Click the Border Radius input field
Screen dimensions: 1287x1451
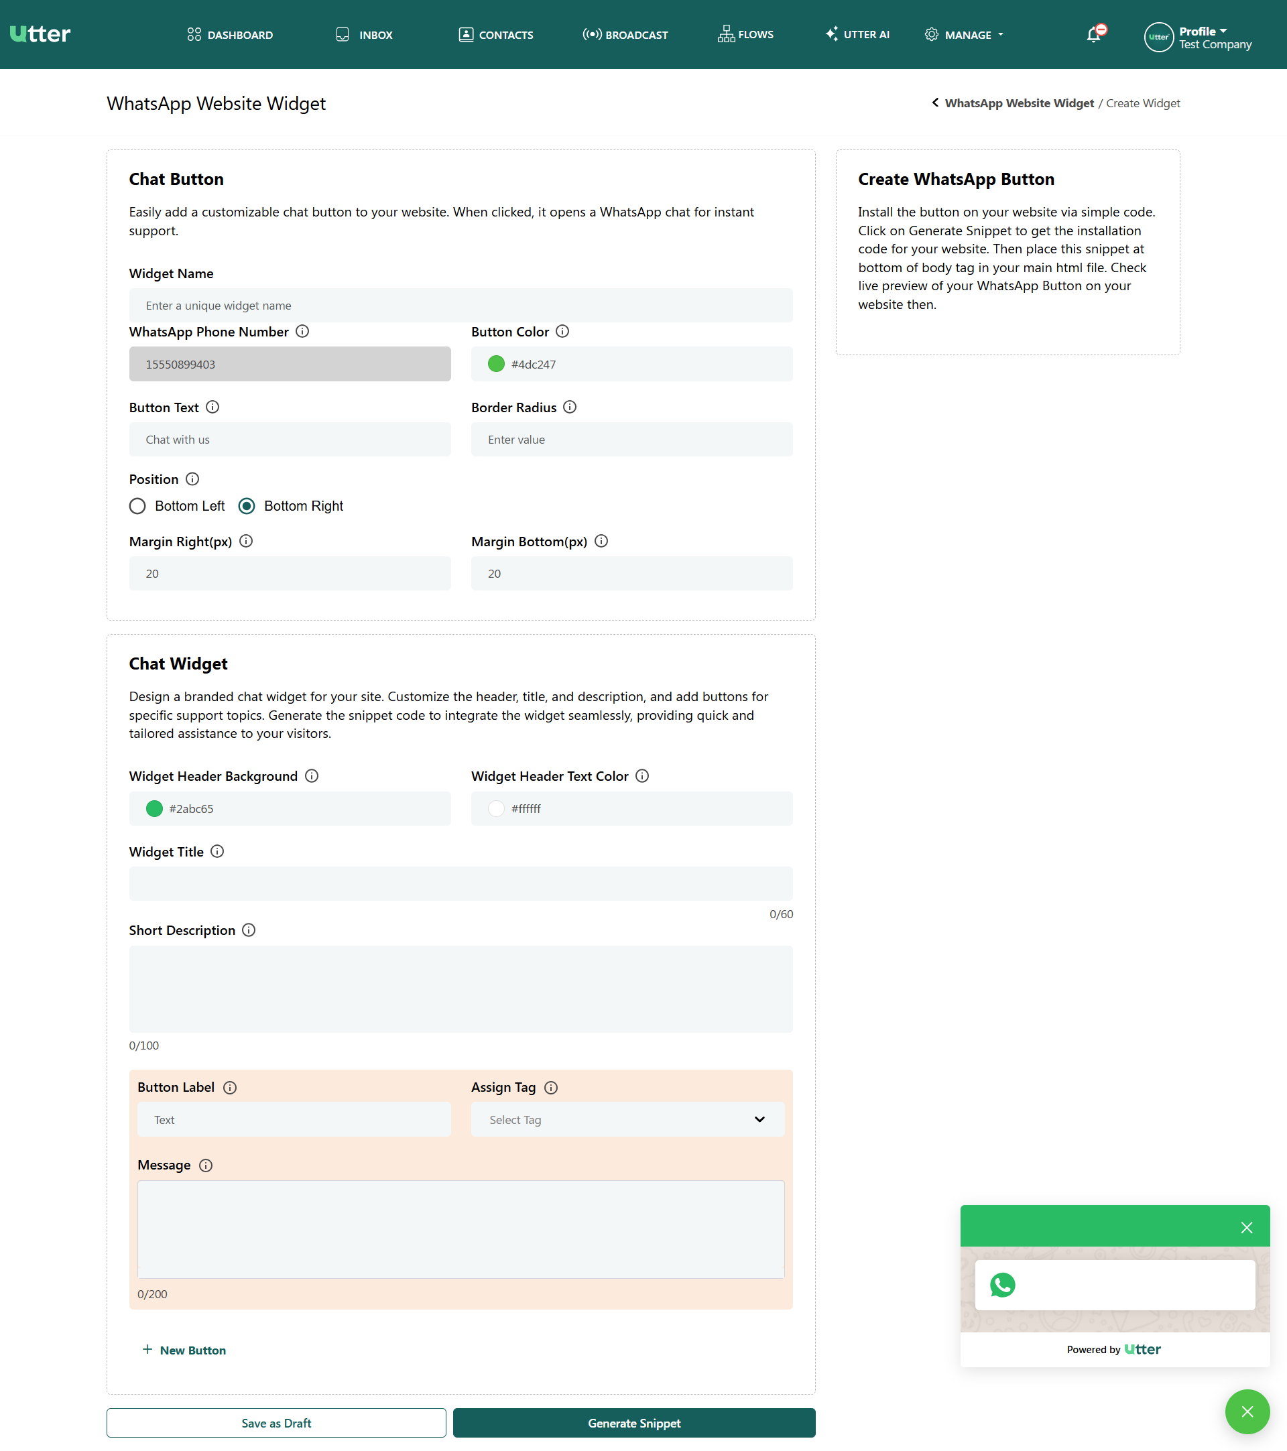coord(632,440)
